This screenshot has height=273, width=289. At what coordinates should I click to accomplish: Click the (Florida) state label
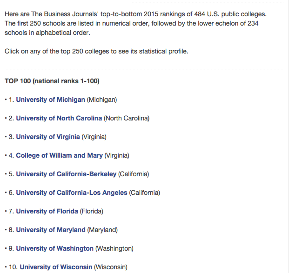92,211
